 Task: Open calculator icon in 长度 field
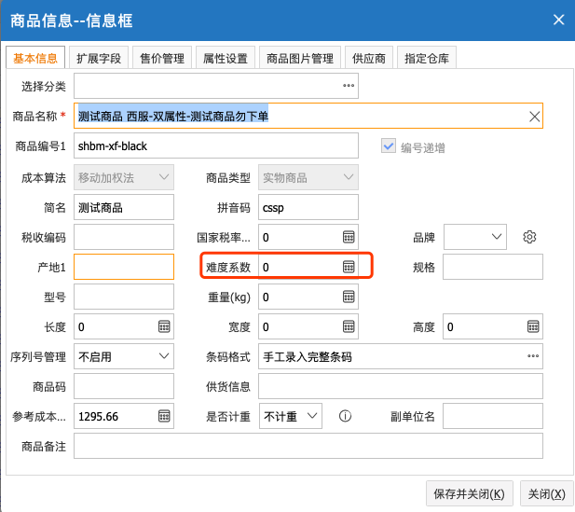[164, 326]
